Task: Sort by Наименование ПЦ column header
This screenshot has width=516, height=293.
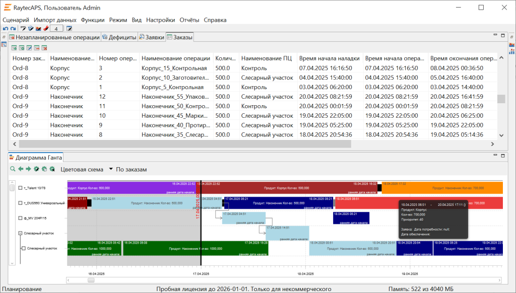Action: pos(268,58)
